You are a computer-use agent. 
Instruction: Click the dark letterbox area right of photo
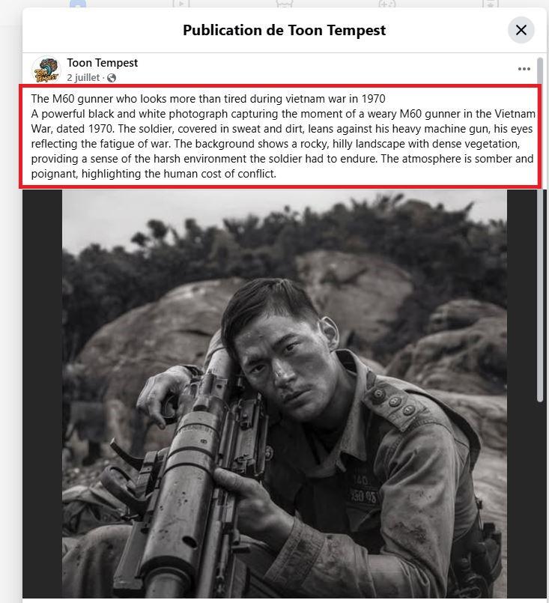[522, 394]
